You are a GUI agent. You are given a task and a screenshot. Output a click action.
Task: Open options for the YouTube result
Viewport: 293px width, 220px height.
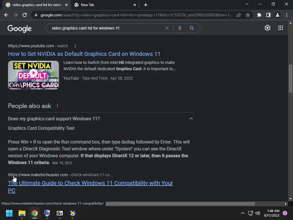75,46
